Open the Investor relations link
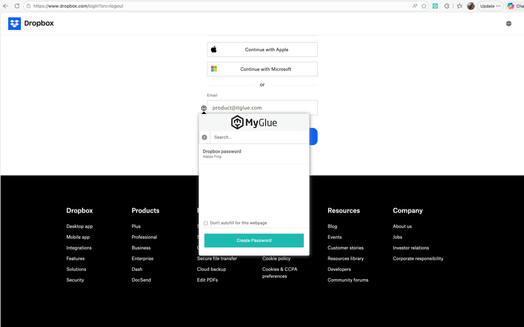 point(411,248)
